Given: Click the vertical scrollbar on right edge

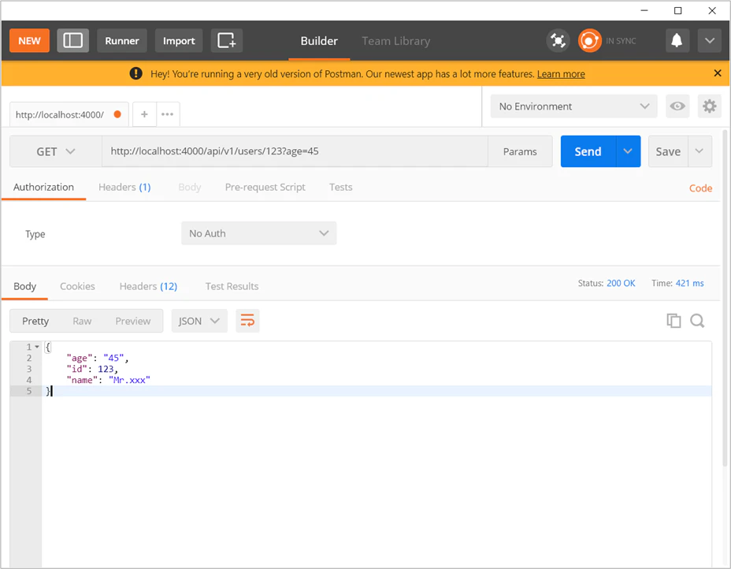Looking at the screenshot, I should tap(725, 299).
